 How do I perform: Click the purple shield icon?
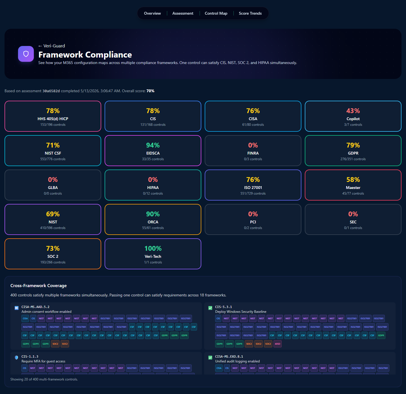click(26, 54)
